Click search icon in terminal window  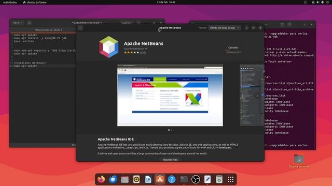pos(282,24)
